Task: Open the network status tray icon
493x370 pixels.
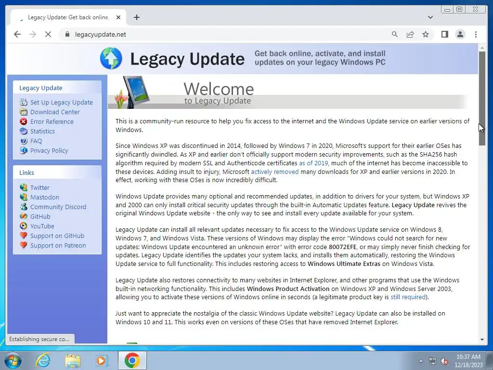Action: coord(433,361)
